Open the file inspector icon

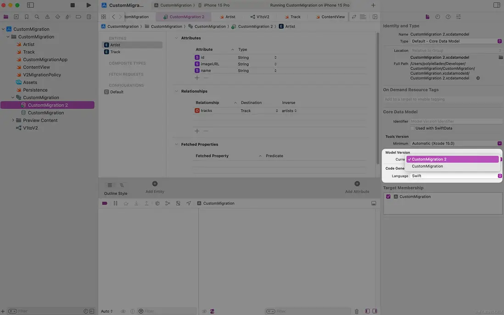click(427, 17)
